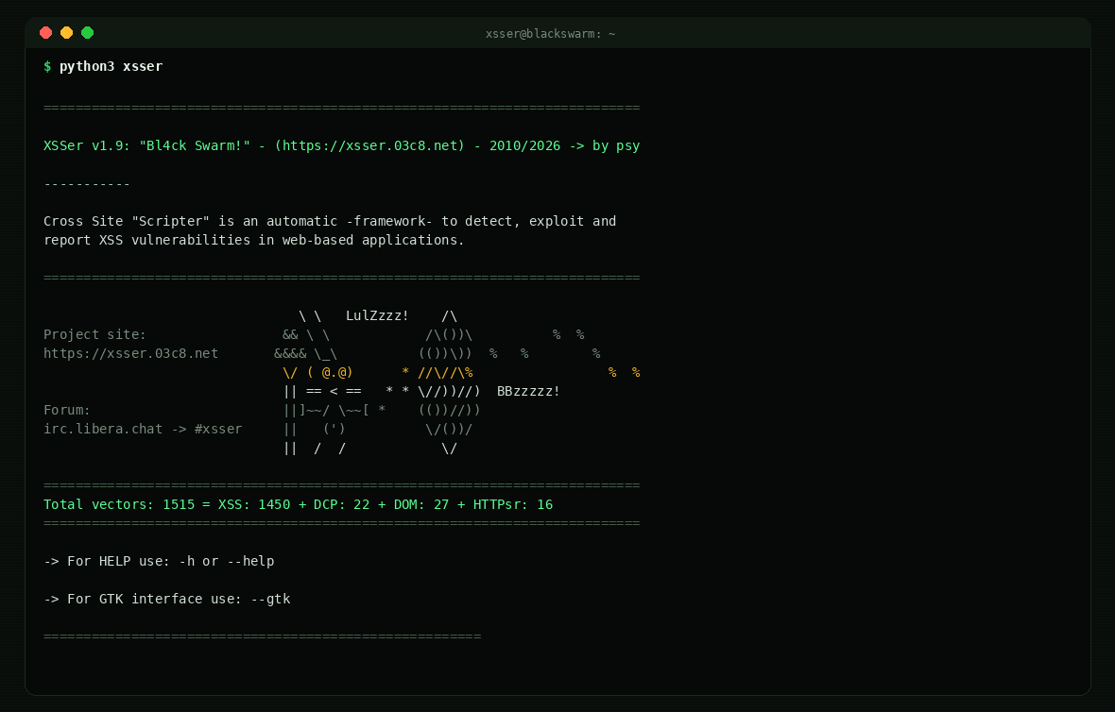Click the LulZzzz! text in ASCII art
Viewport: 1115px width, 712px height.
(378, 315)
